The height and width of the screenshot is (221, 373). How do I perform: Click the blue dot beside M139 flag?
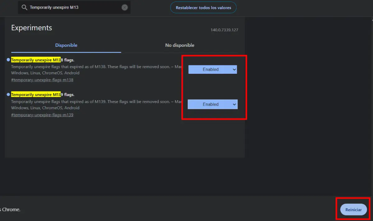(x=8, y=95)
